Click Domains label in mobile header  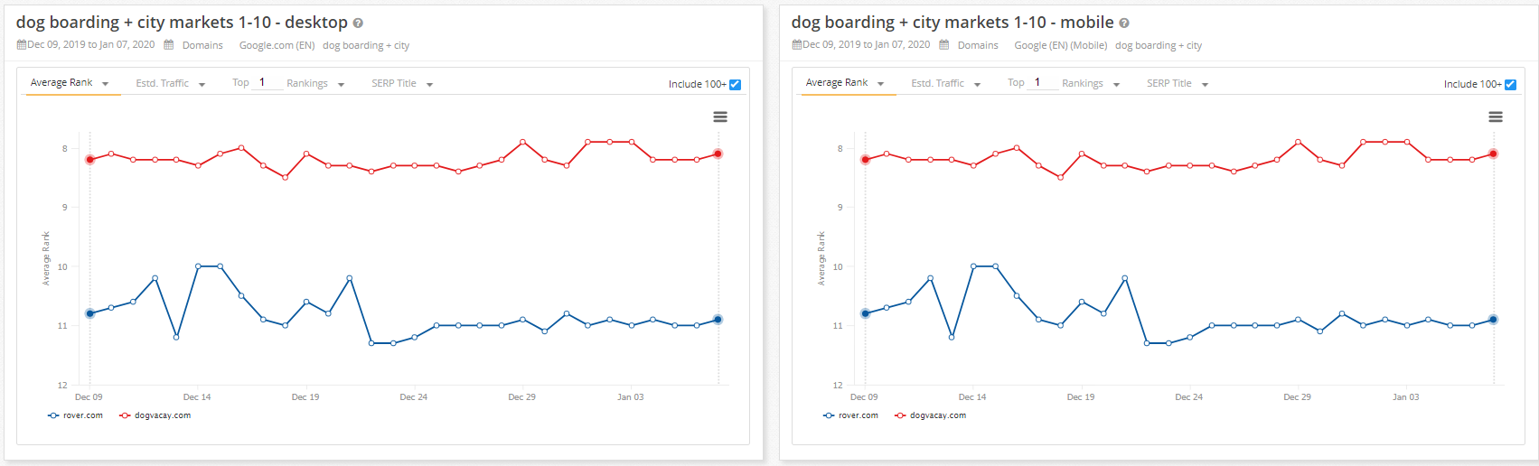click(978, 45)
